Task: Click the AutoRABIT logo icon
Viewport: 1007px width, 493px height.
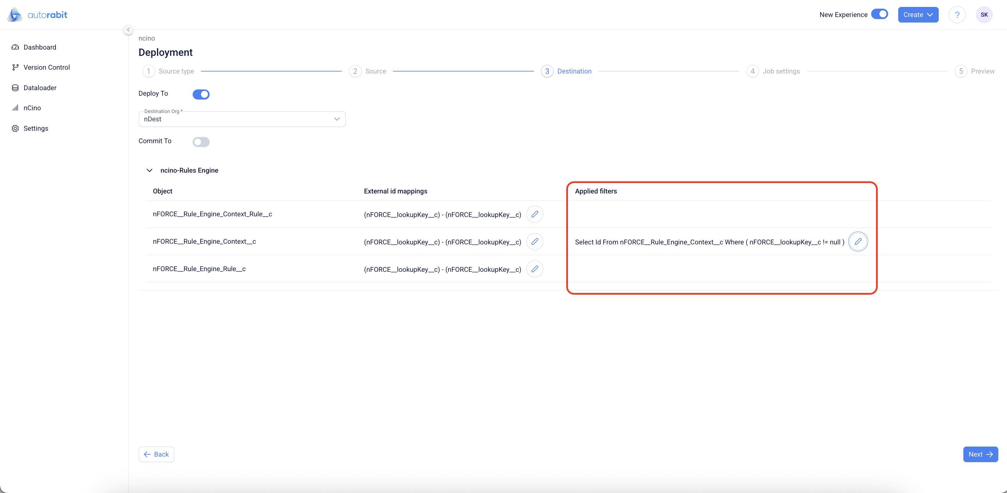Action: (x=15, y=15)
